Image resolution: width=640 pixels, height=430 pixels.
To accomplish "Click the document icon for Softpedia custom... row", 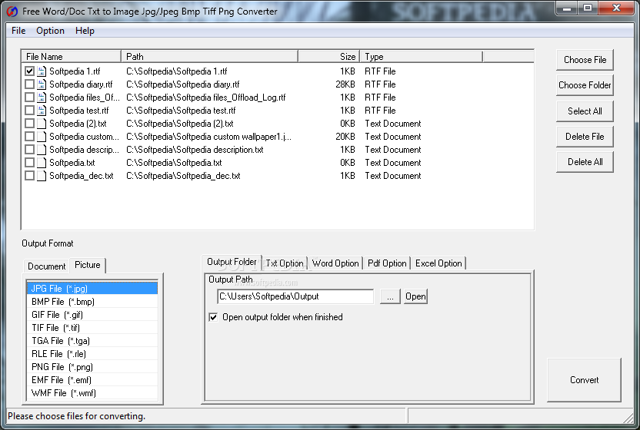I will tap(42, 137).
